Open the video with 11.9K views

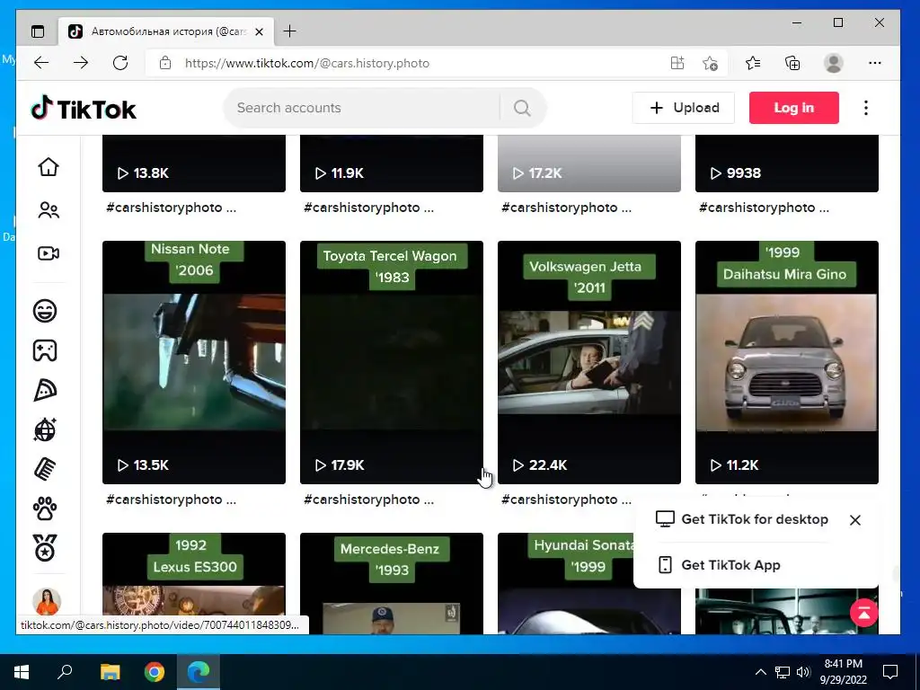pos(392,164)
